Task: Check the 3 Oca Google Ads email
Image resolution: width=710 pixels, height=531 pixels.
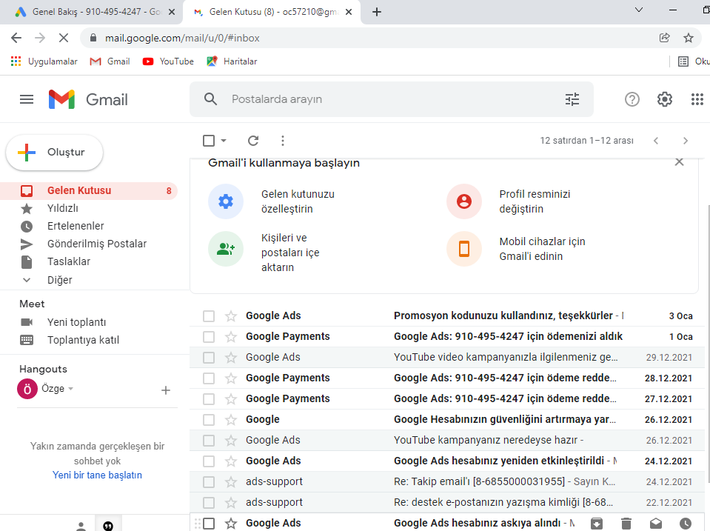Action: [x=209, y=315]
